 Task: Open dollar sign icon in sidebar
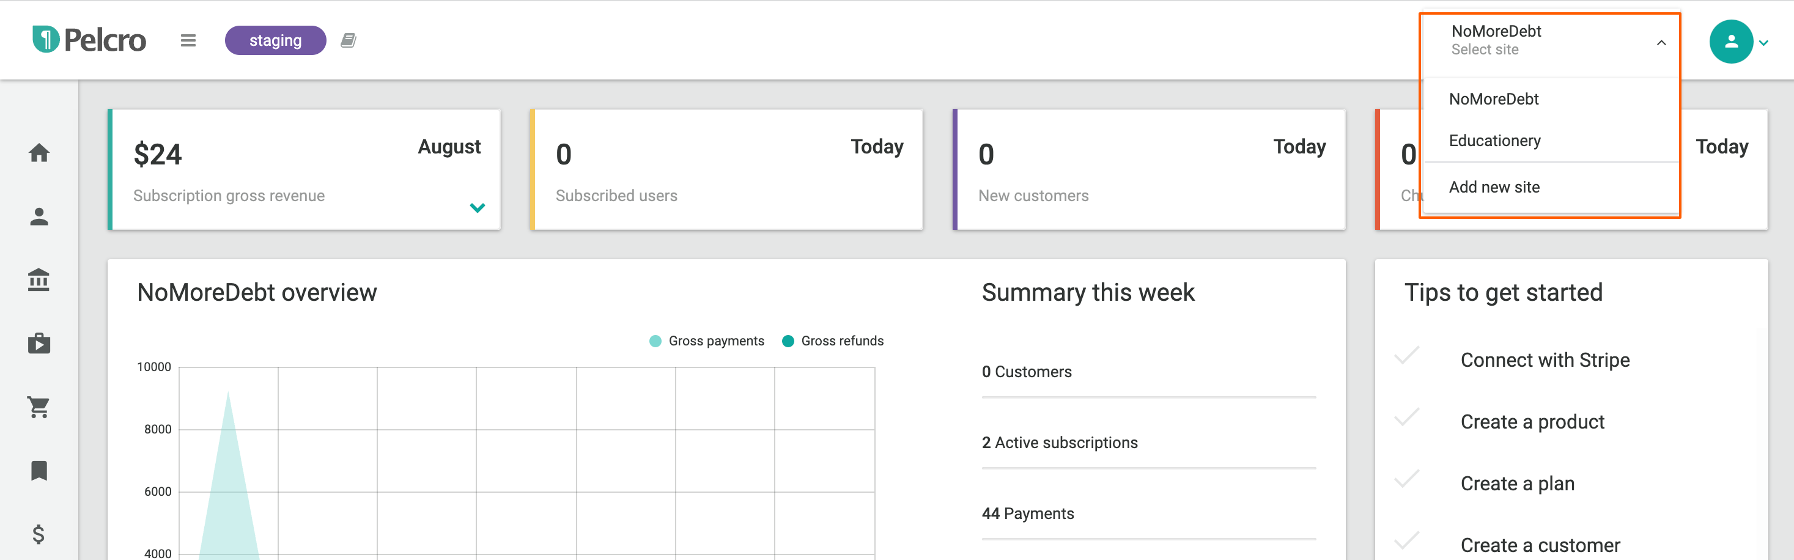tap(39, 534)
